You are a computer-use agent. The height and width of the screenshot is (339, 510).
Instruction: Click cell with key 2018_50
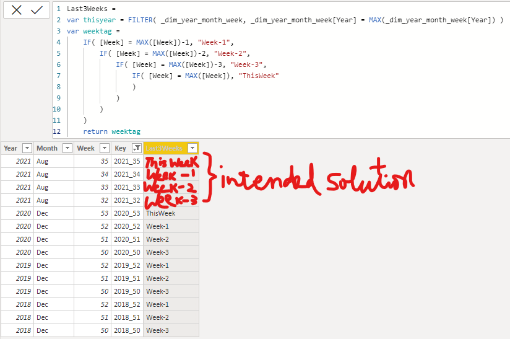tap(127, 330)
